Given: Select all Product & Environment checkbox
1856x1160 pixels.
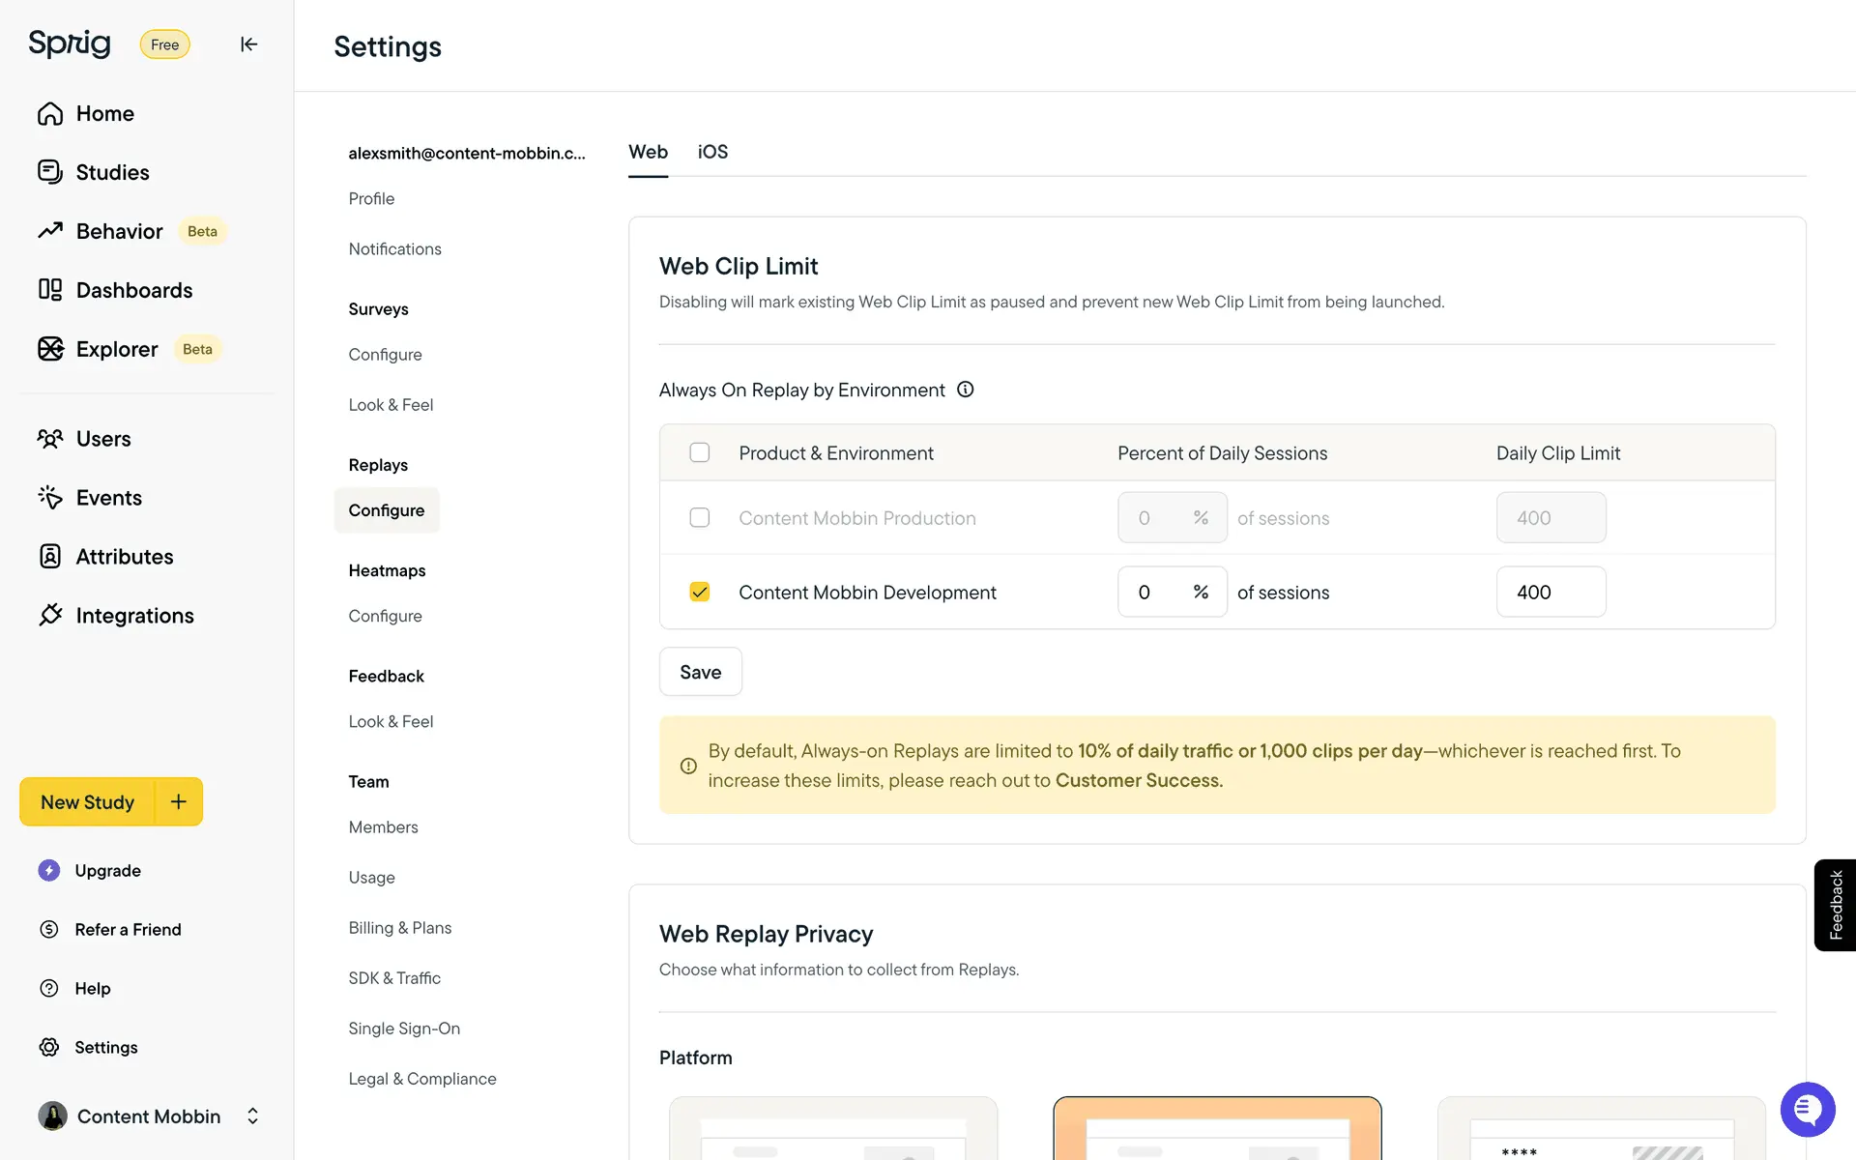Looking at the screenshot, I should click(x=700, y=452).
